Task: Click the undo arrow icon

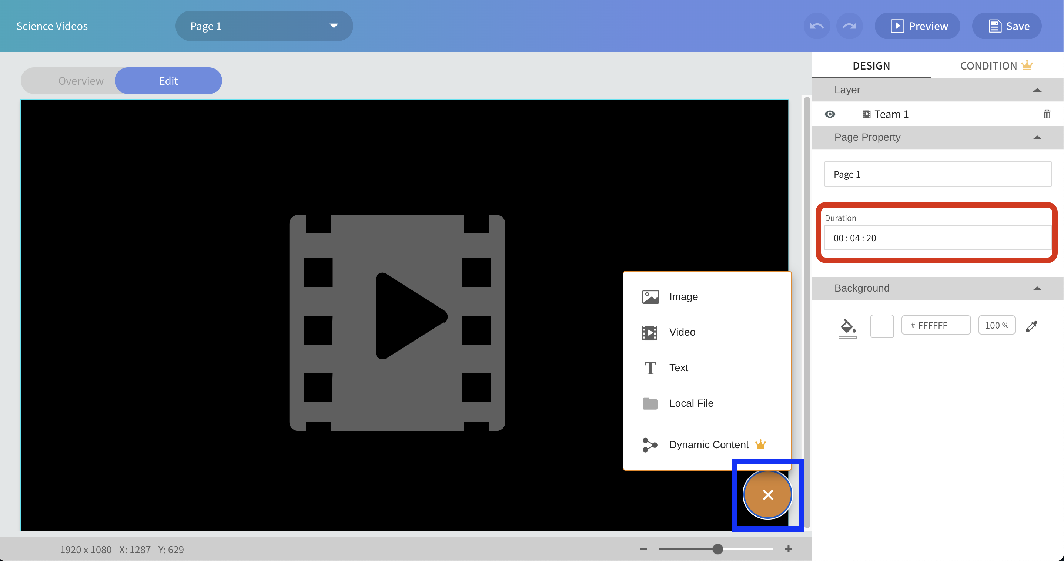Action: [x=817, y=26]
